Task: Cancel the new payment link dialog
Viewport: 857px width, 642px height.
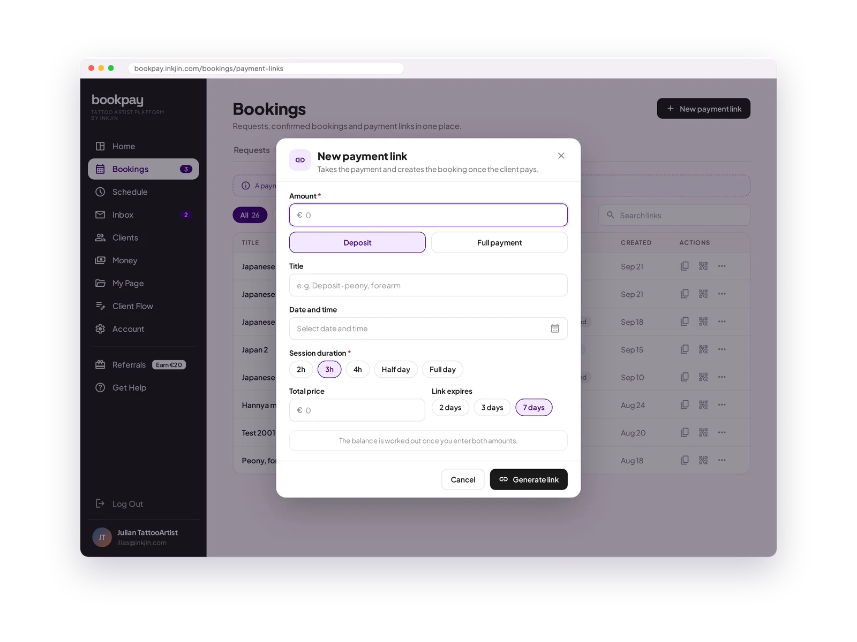Action: point(463,479)
